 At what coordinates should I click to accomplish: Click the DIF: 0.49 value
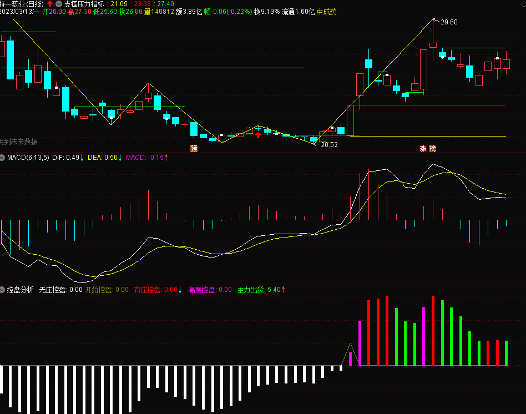pos(65,158)
